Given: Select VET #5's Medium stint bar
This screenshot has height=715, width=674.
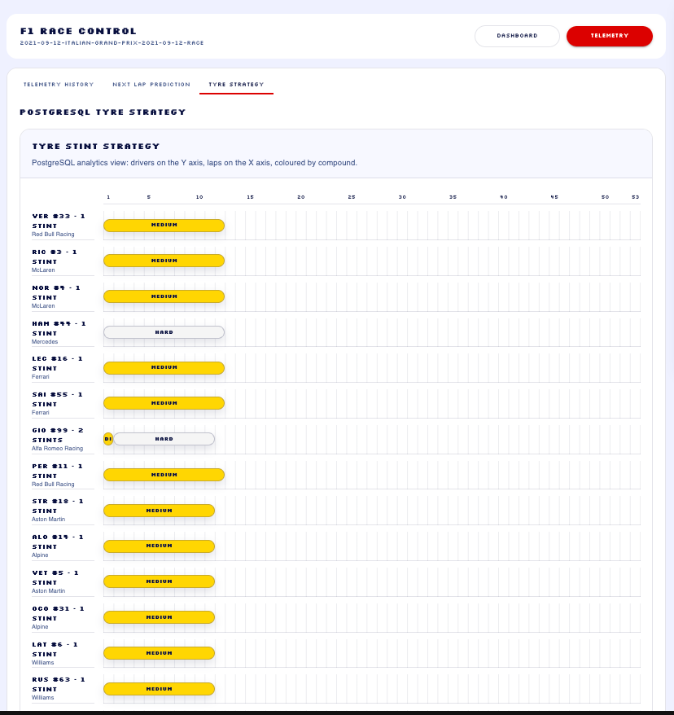Looking at the screenshot, I should 159,581.
